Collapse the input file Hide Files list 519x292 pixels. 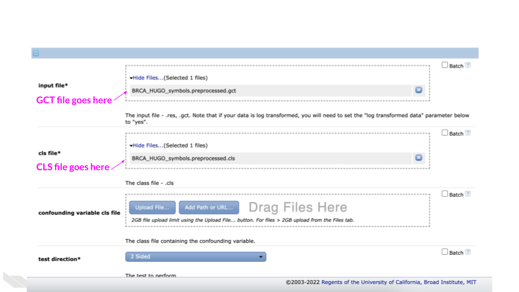pos(148,78)
